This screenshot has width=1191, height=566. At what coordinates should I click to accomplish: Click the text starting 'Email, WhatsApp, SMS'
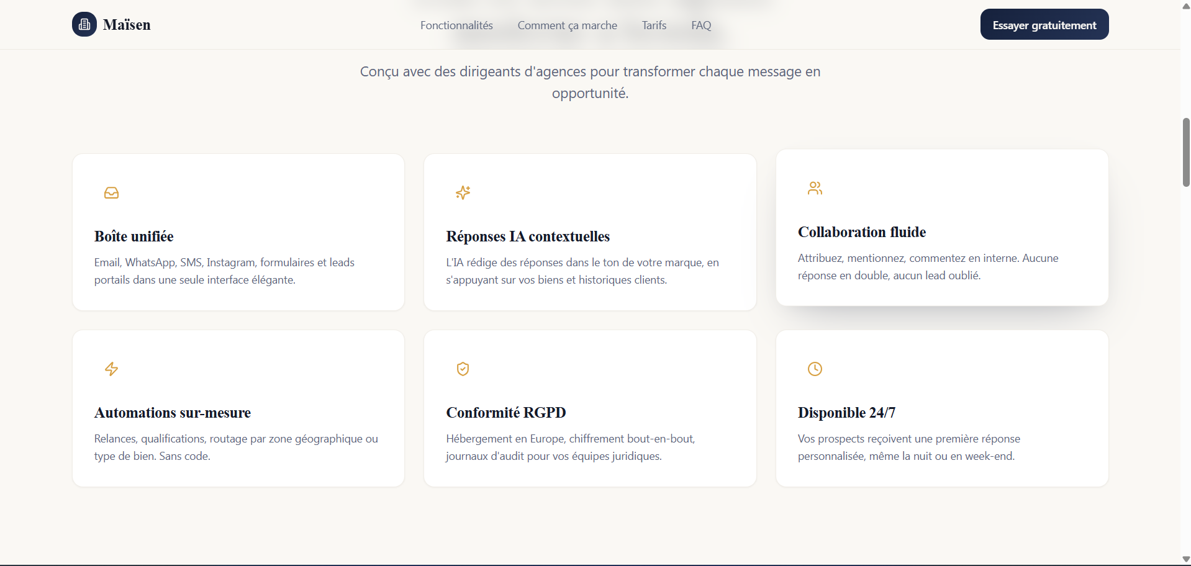click(x=225, y=271)
